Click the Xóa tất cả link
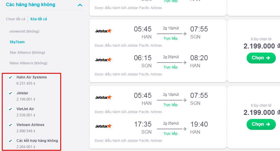Image resolution: width=280 pixels, height=151 pixels. pyautogui.click(x=38, y=19)
